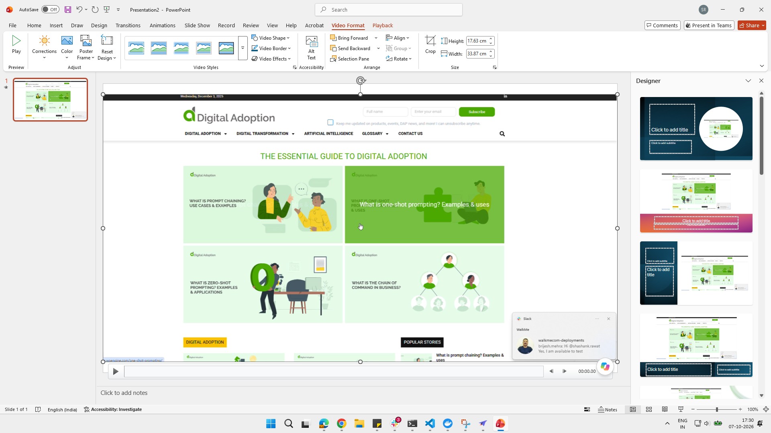Click the Fit slide to window icon
This screenshot has width=771, height=433.
[766, 409]
